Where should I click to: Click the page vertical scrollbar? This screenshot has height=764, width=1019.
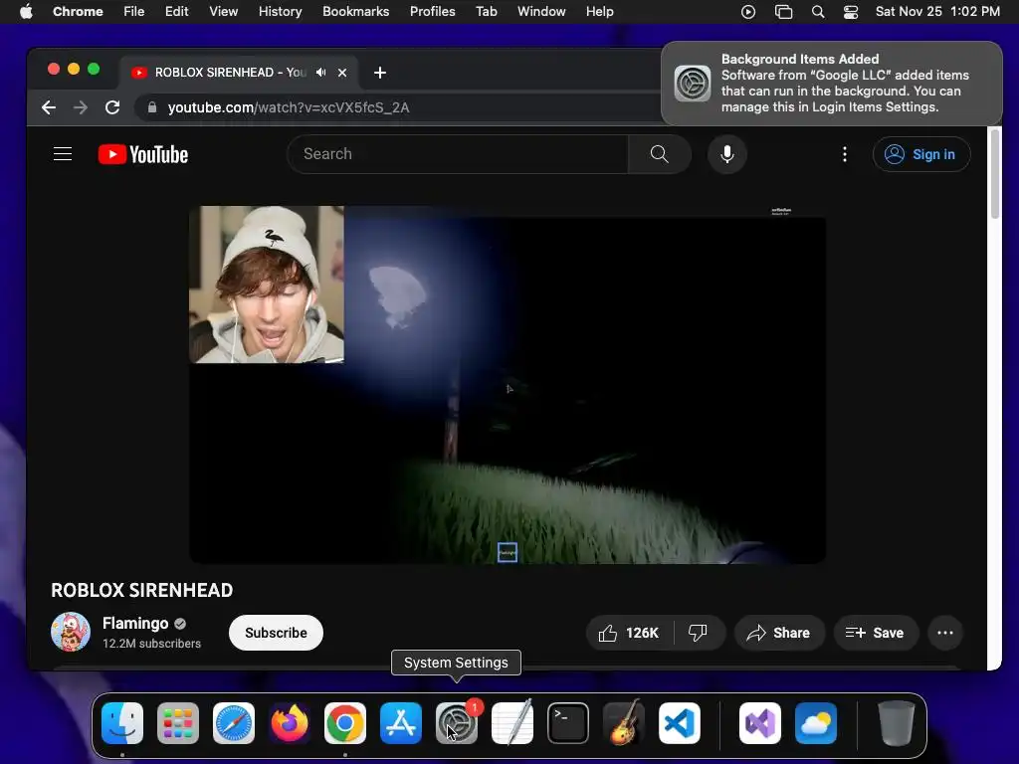coord(994,175)
